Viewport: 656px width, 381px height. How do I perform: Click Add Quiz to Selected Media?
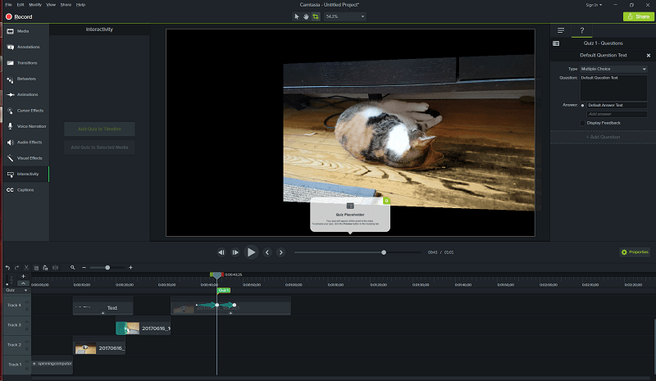point(99,147)
